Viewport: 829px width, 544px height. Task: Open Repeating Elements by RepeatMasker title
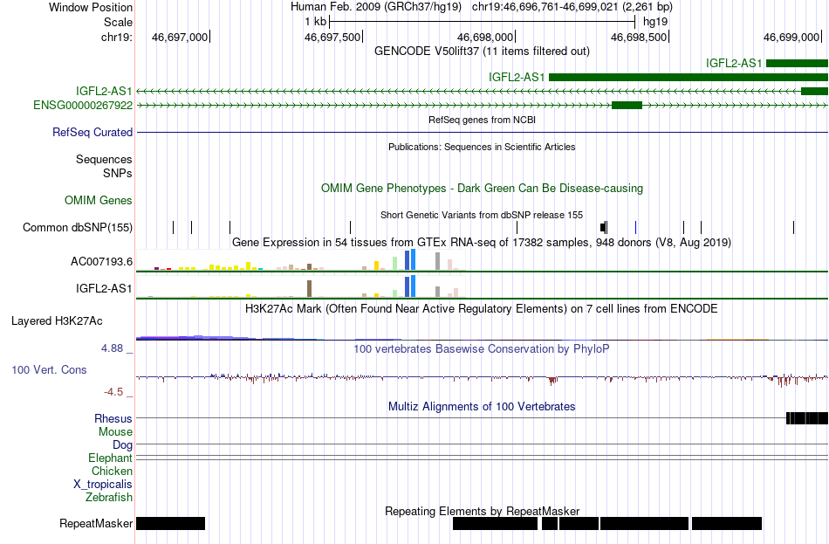point(482,511)
